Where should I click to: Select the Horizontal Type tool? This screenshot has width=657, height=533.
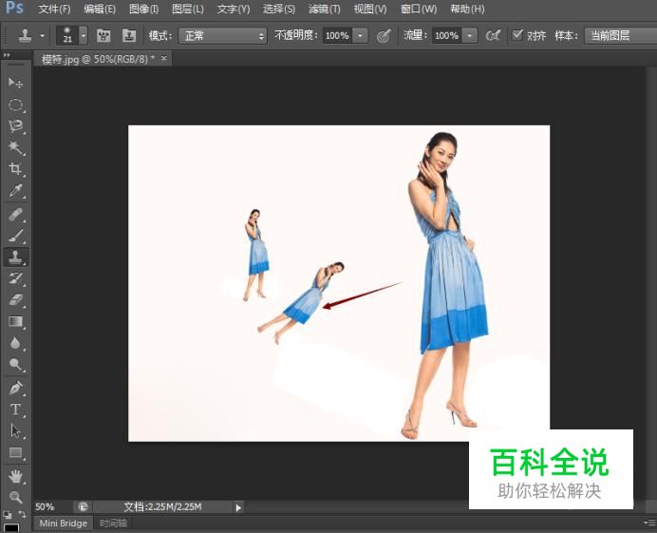click(15, 409)
